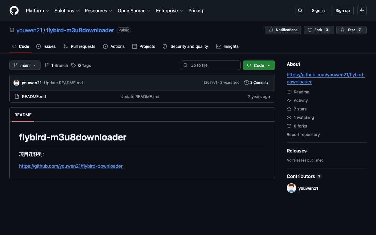
Task: Open the main branch selector dropdown
Action: (25, 65)
